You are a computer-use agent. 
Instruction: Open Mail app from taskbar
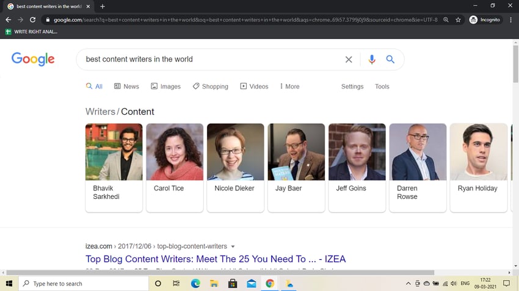tap(251, 284)
